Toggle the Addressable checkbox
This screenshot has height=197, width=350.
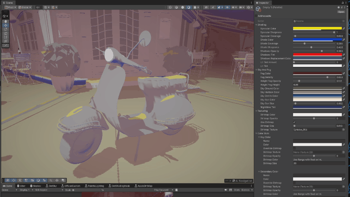click(256, 16)
